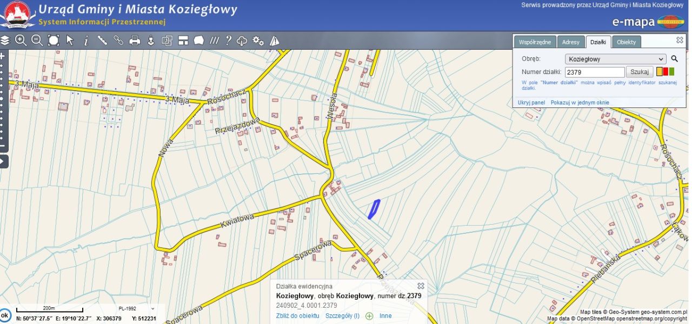Click the Urząd Gminy i Miasta Koziegłowy title

coord(138,9)
